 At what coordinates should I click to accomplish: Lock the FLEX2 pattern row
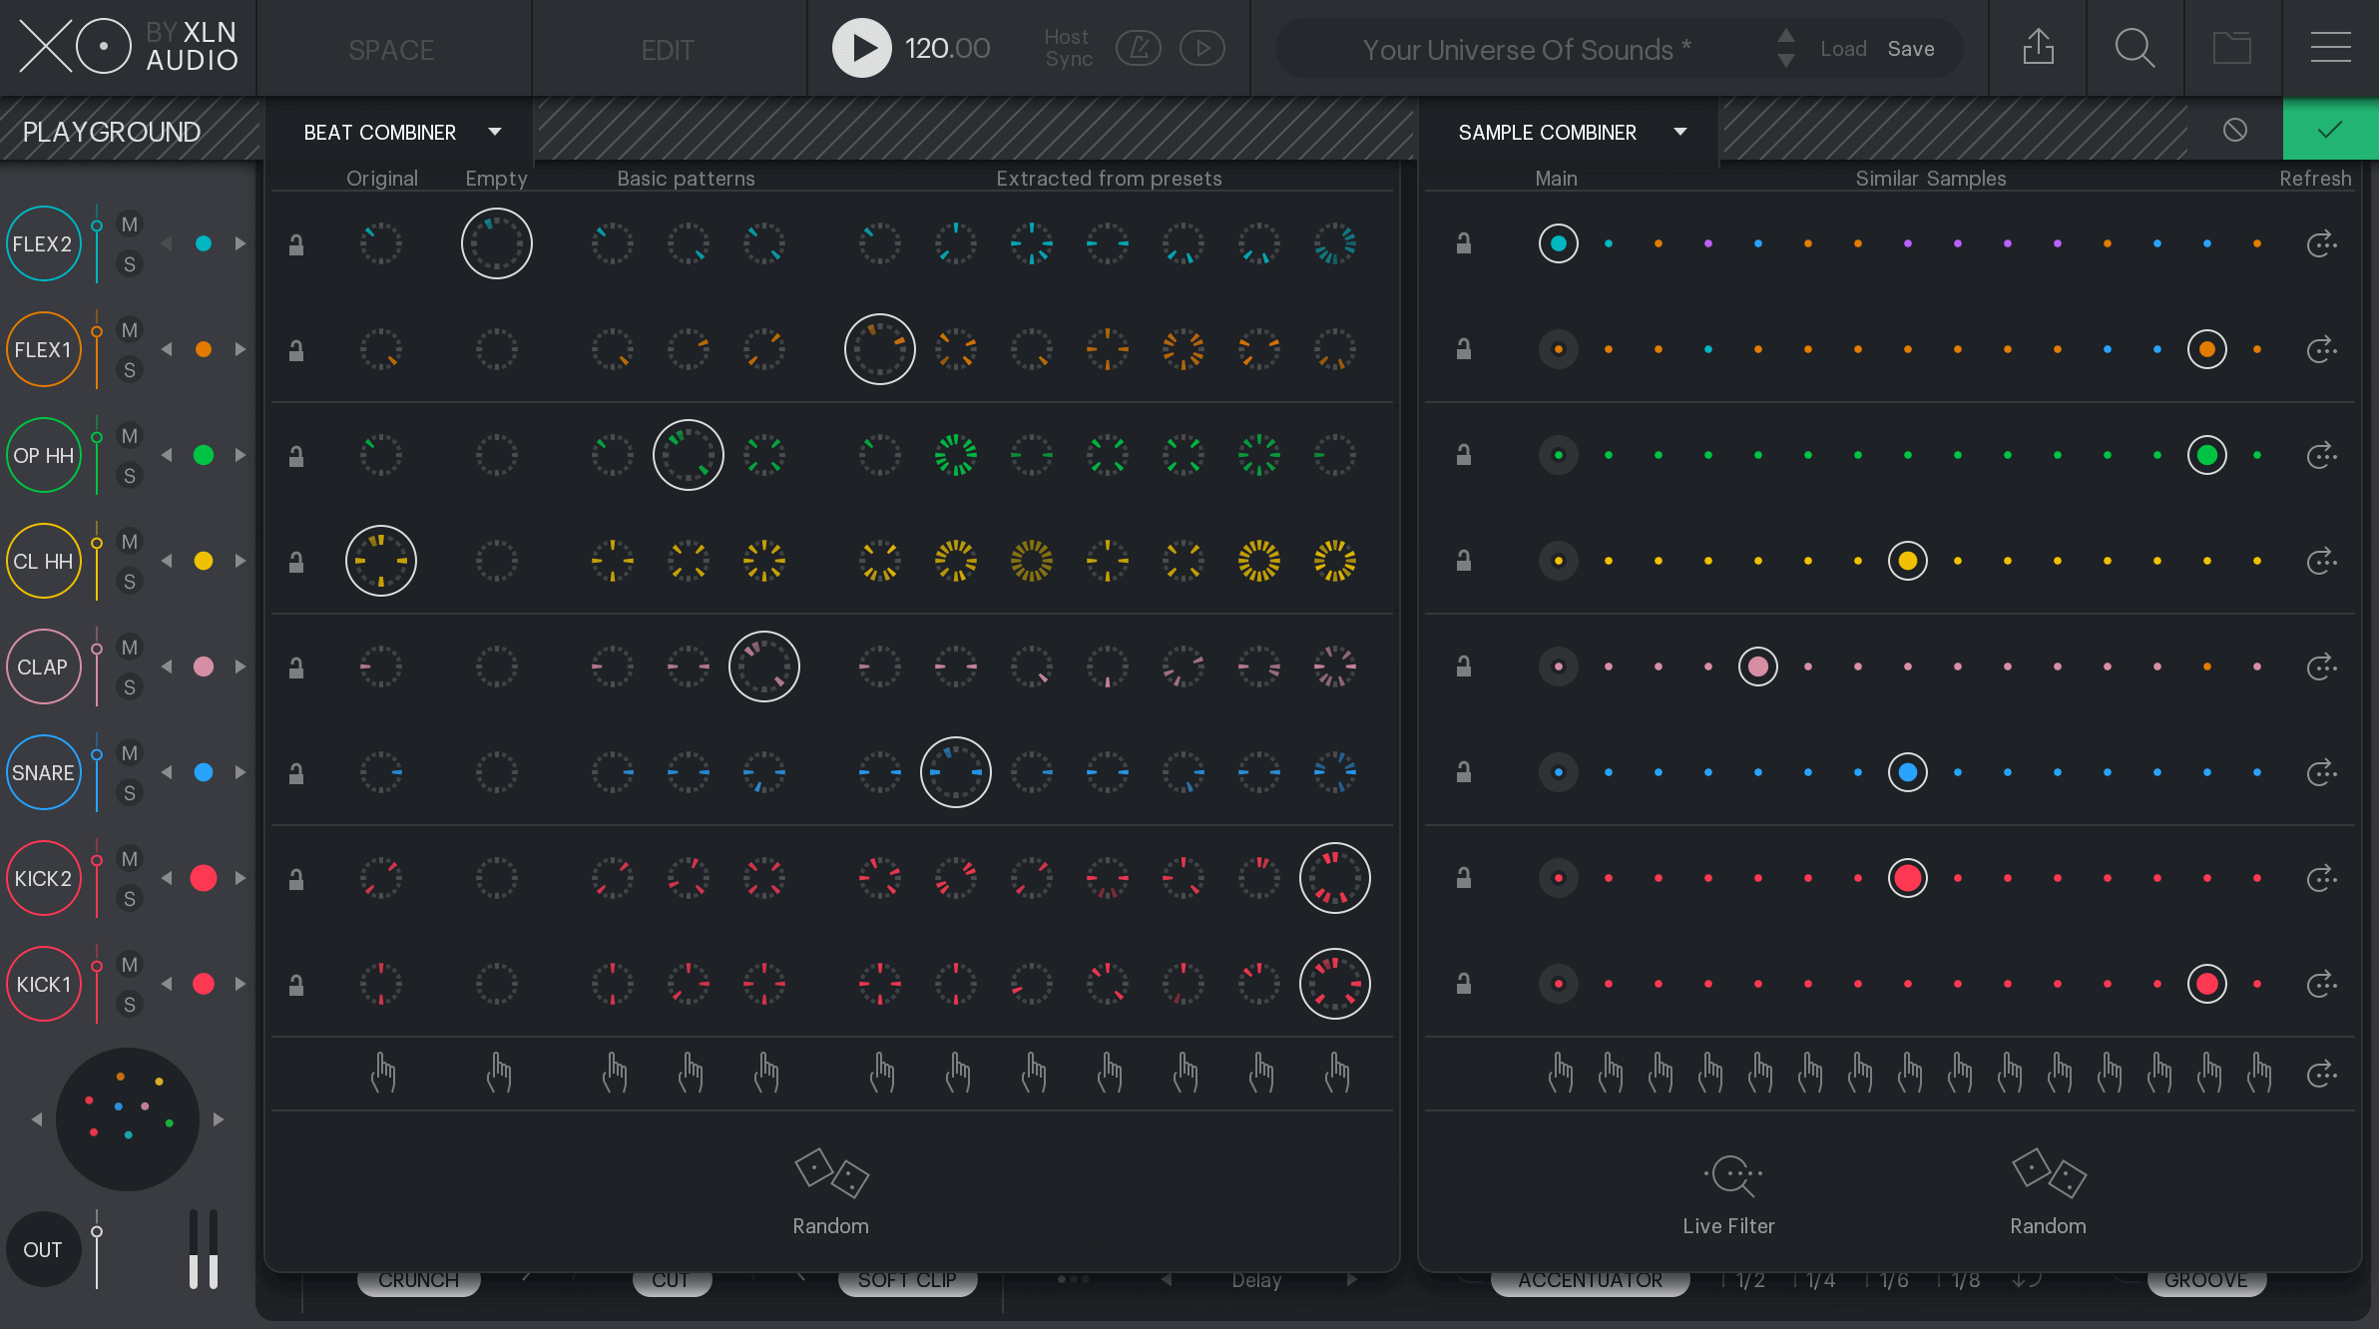[295, 242]
